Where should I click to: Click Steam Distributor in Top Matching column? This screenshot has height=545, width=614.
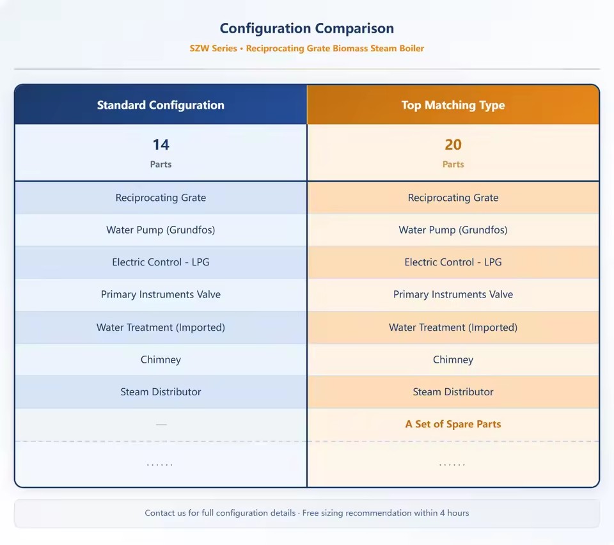click(x=453, y=392)
